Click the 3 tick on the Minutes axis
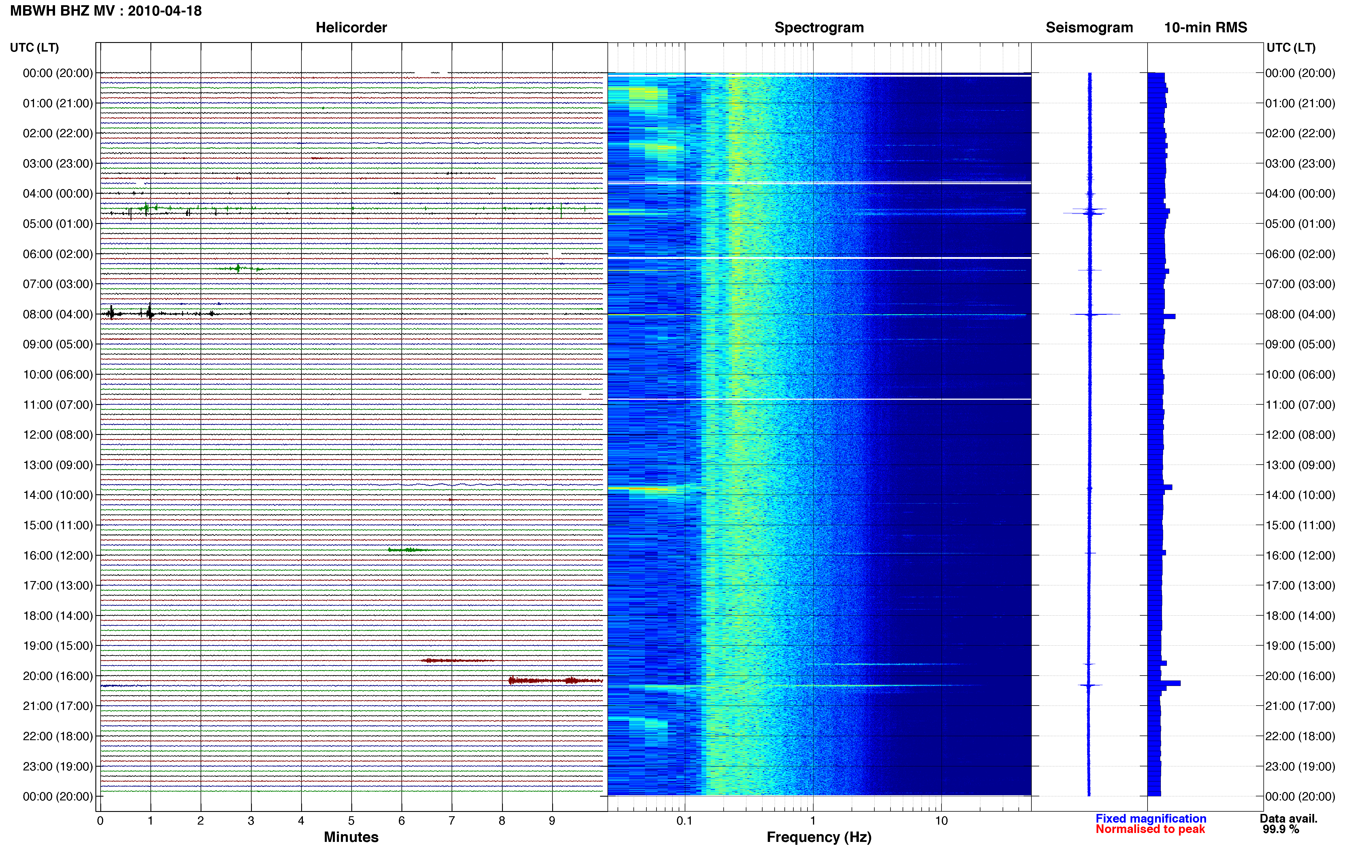 [x=251, y=821]
